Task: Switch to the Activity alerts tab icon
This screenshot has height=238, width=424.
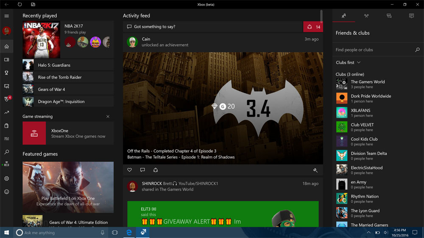Action: click(411, 16)
